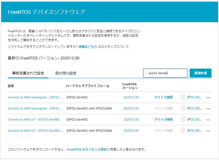The height and width of the screenshot is (160, 219).
Task: Click the 設定 column header
Action: point(11,86)
